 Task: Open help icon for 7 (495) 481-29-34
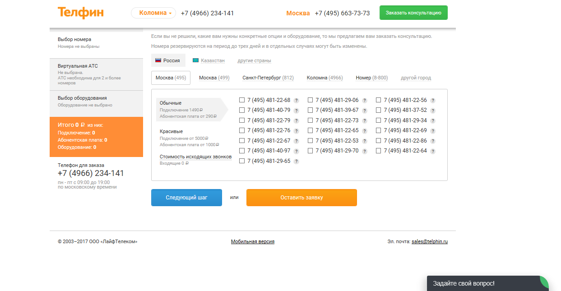(x=433, y=121)
